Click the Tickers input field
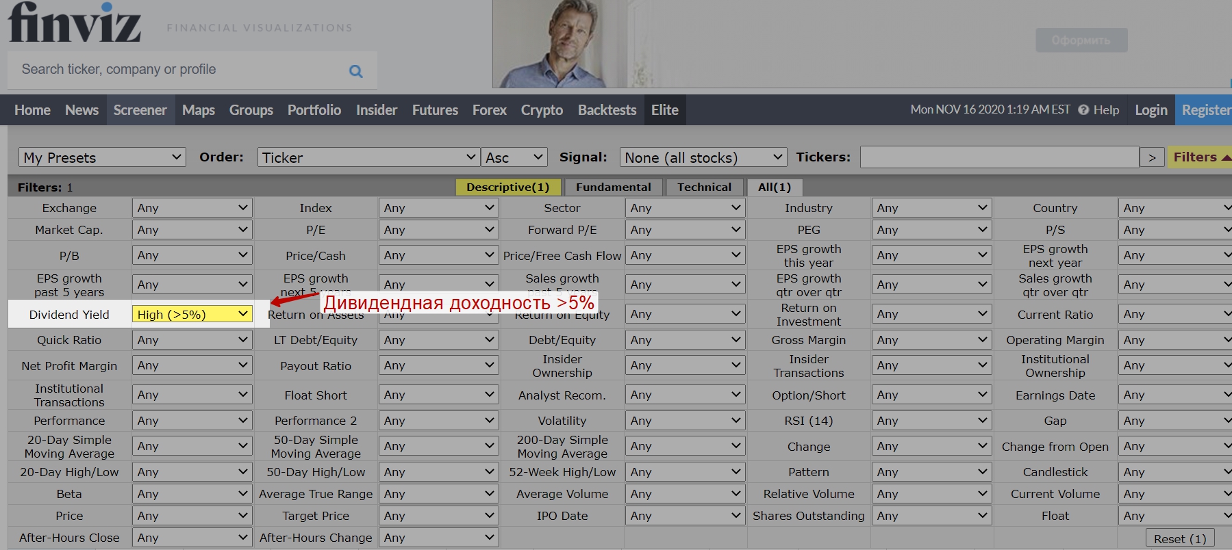Screen dimensions: 1232x550 click(999, 157)
